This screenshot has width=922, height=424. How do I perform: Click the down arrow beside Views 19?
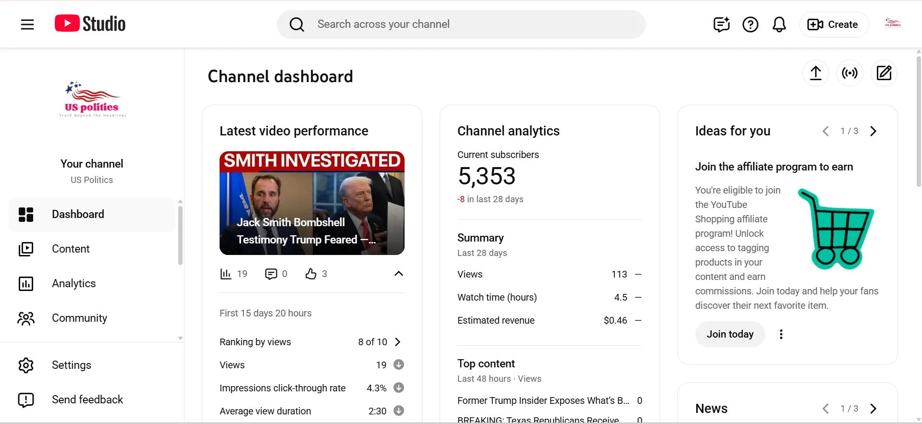[x=399, y=364]
